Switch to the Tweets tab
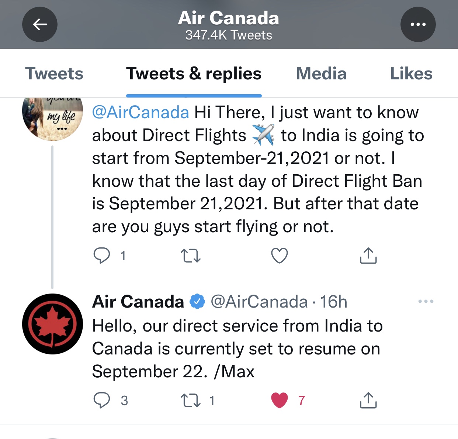 (54, 73)
